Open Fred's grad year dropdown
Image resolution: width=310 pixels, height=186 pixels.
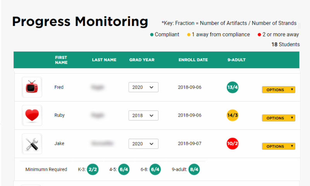[143, 87]
